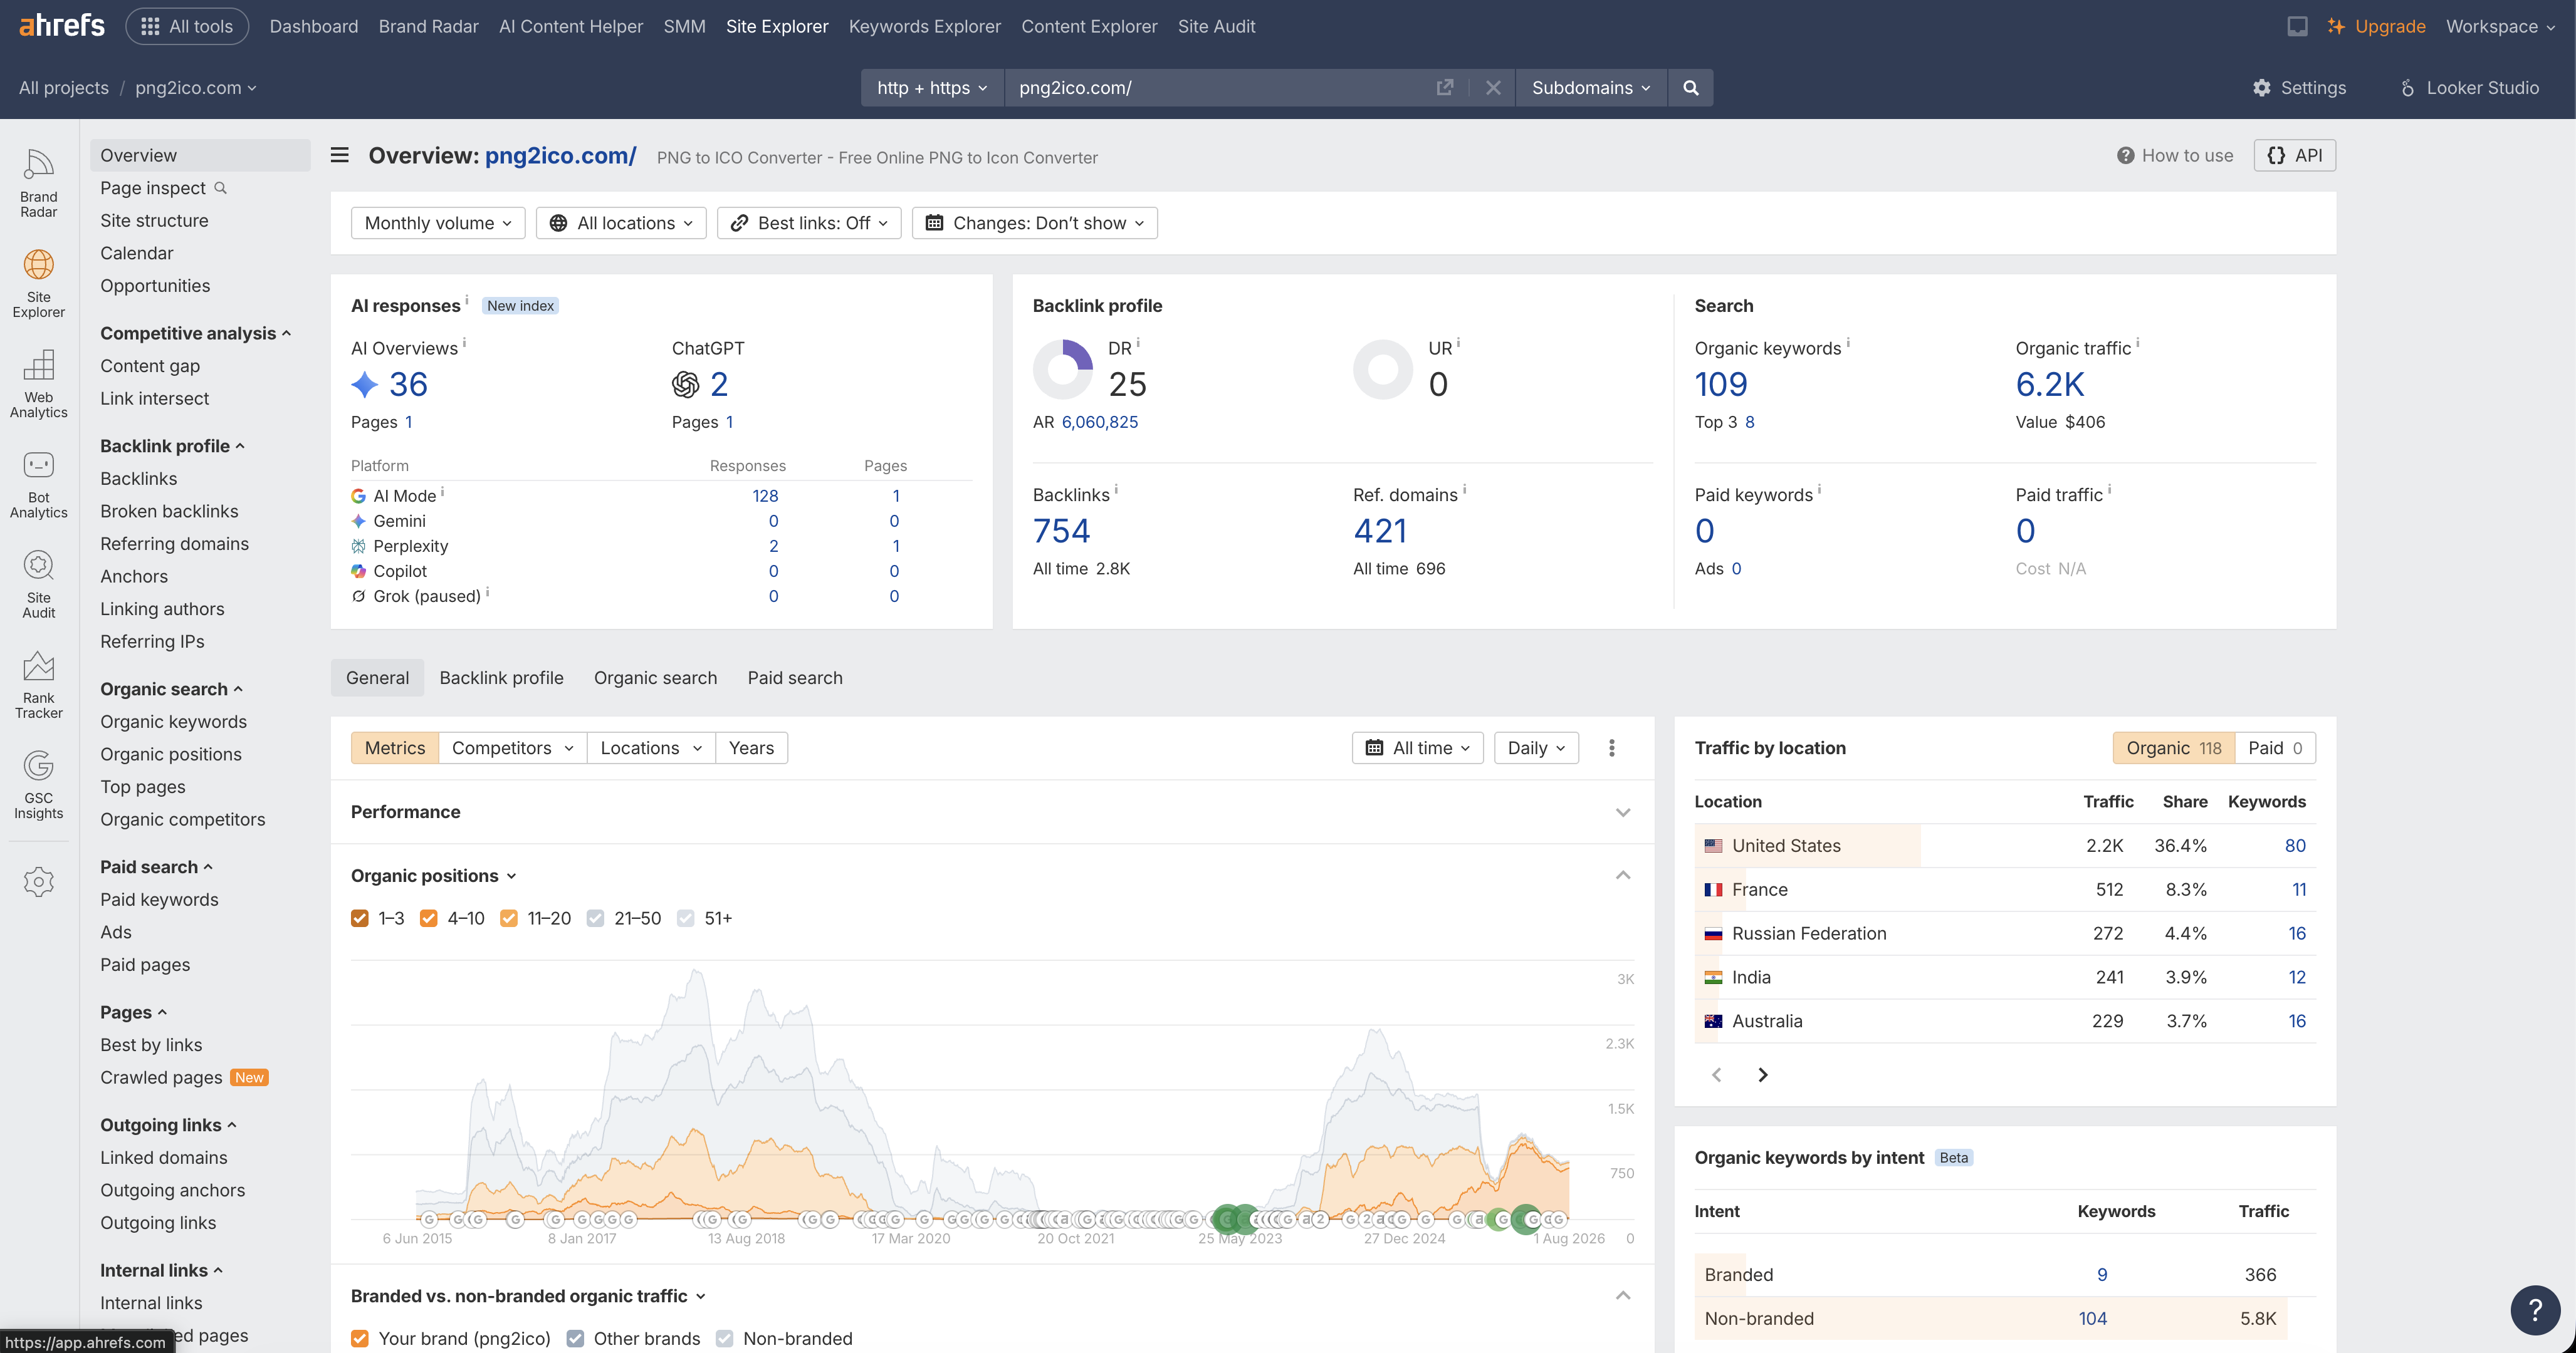This screenshot has width=2576, height=1353.
Task: Open the All locations dropdown
Action: [621, 223]
